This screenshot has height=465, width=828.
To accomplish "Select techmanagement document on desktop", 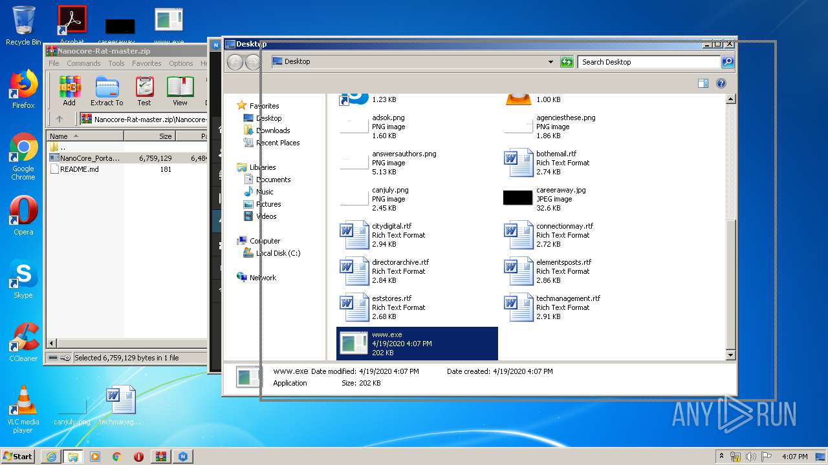I will [121, 406].
